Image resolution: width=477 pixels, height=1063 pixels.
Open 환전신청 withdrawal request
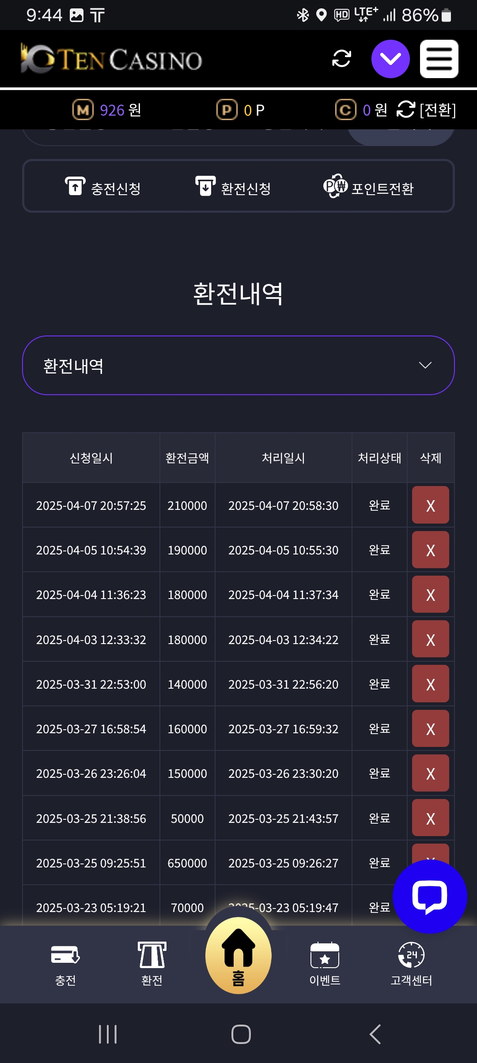coord(233,187)
